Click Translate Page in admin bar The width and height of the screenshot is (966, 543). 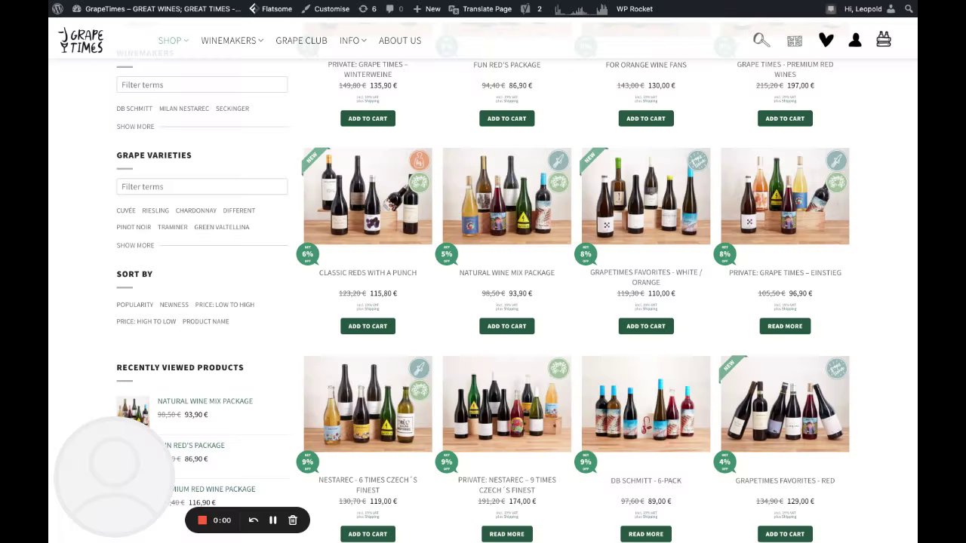click(480, 9)
